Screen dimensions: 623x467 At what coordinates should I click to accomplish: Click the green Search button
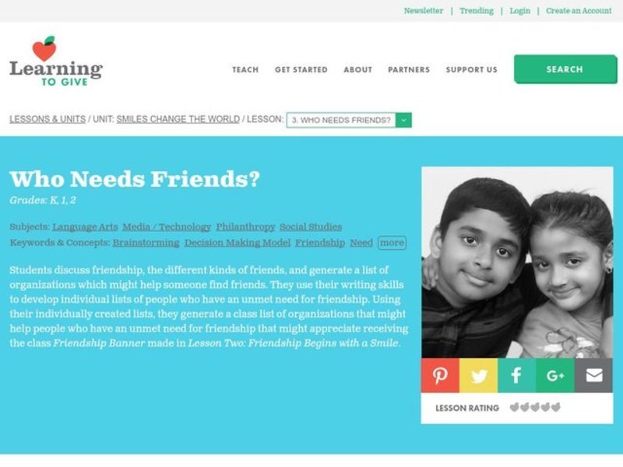pos(565,69)
